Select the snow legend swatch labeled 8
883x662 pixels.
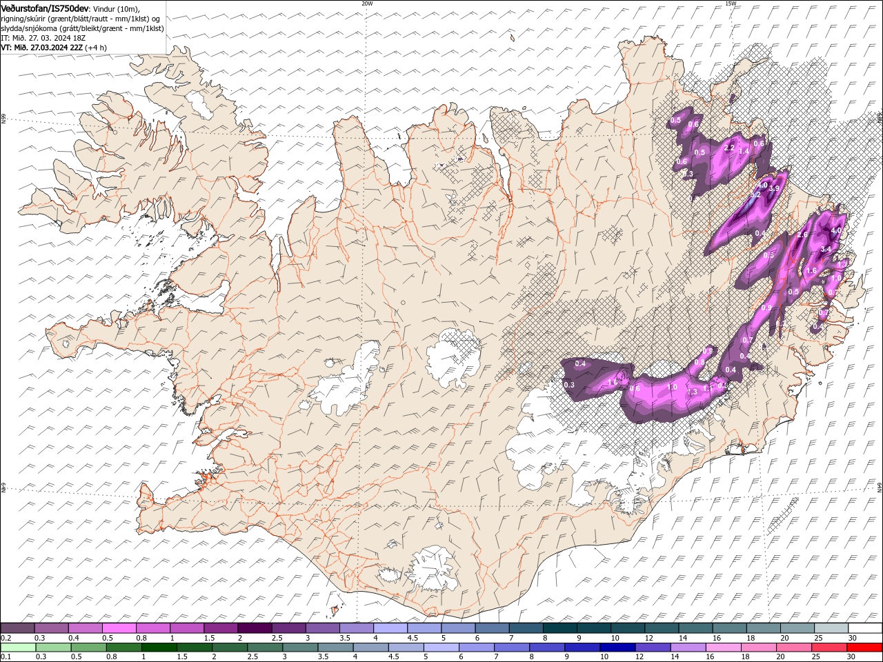pos(559,628)
